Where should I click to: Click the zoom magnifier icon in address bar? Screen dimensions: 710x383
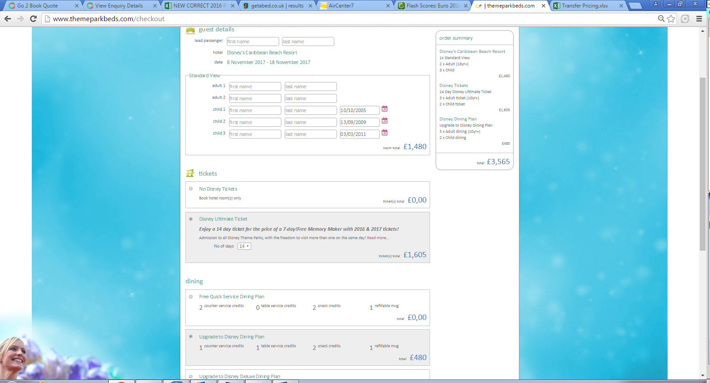pyautogui.click(x=661, y=19)
